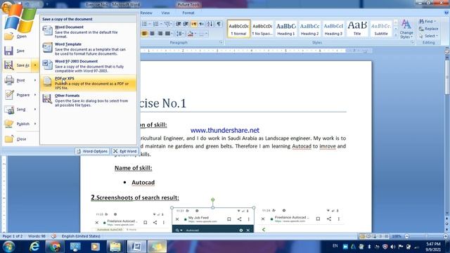Screen dimensions: 450x253
Task: Click the zoom slider in status bar
Action: [426, 236]
